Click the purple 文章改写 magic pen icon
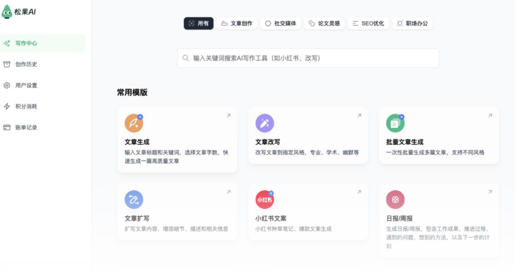 pos(265,123)
